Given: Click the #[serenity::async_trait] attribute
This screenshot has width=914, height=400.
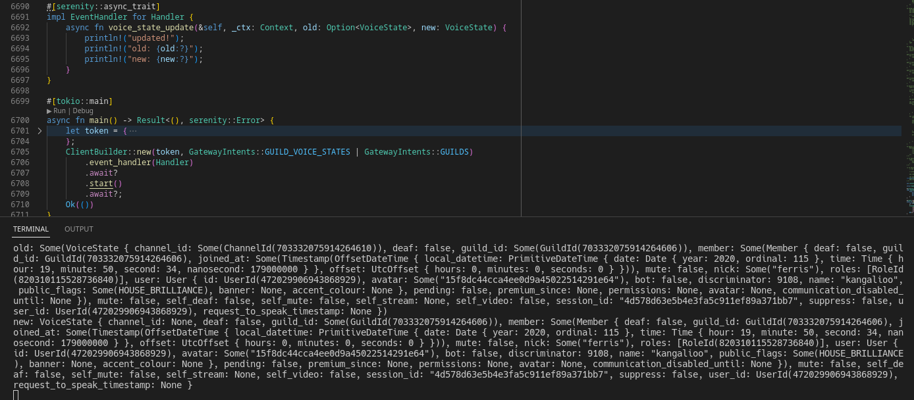Looking at the screenshot, I should click(x=103, y=7).
